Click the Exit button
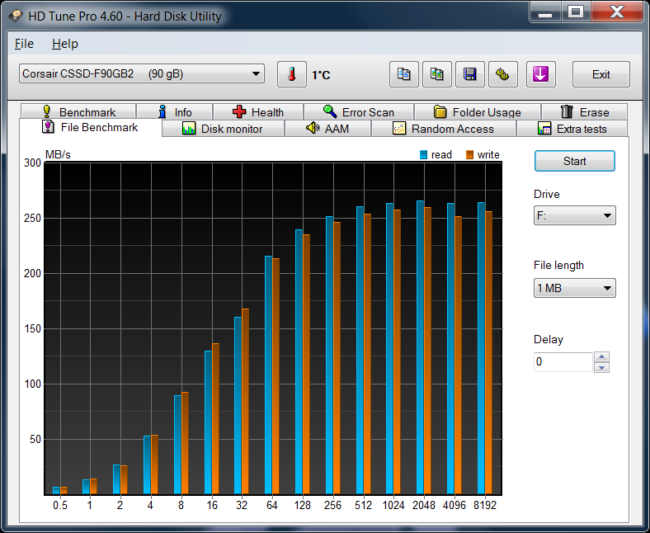Viewport: 650px width, 533px height. pos(601,74)
